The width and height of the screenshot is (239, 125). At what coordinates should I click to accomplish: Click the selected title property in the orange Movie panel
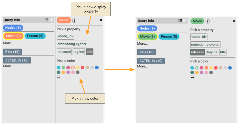tap(90, 52)
